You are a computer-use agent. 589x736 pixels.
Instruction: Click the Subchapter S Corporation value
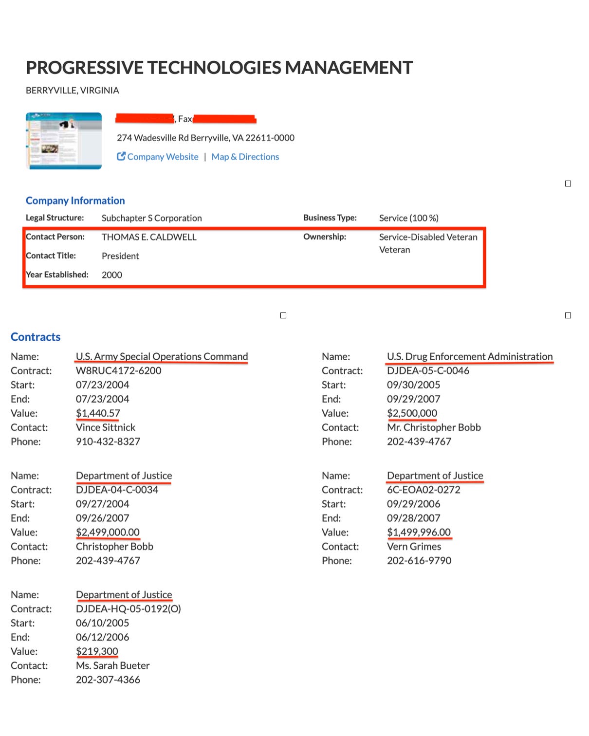pos(151,218)
